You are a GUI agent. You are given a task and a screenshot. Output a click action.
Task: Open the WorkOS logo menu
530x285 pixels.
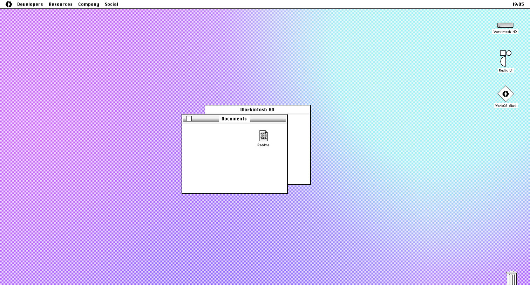tap(9, 4)
